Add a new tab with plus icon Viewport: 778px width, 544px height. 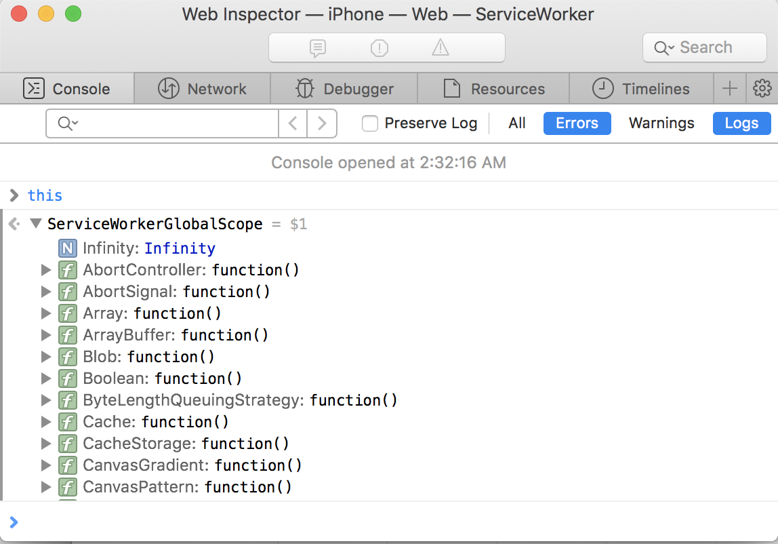(730, 88)
